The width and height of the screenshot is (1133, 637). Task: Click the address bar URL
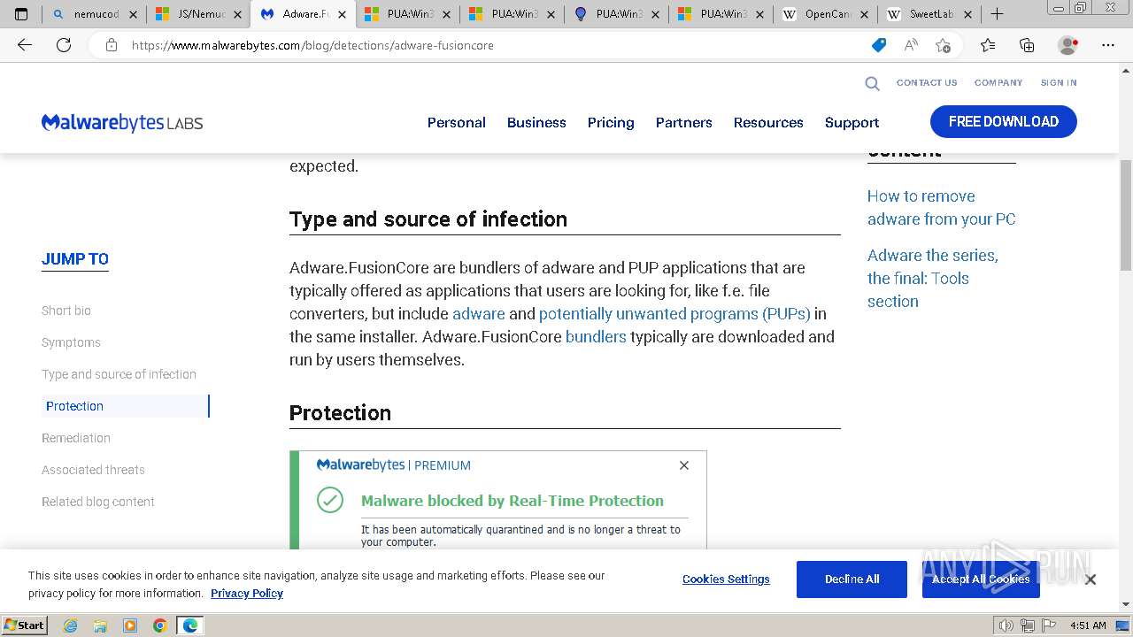click(312, 45)
